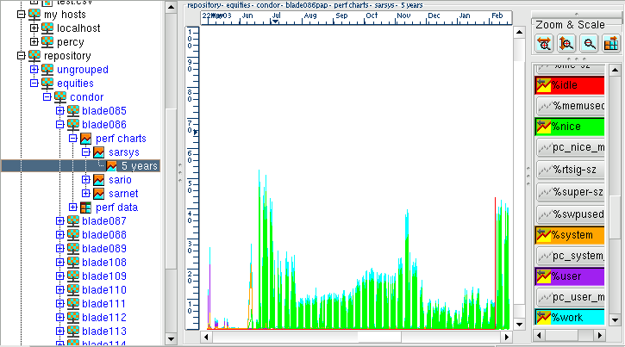This screenshot has height=347, width=625.
Task: Toggle the %nice series button
Action: (570, 127)
